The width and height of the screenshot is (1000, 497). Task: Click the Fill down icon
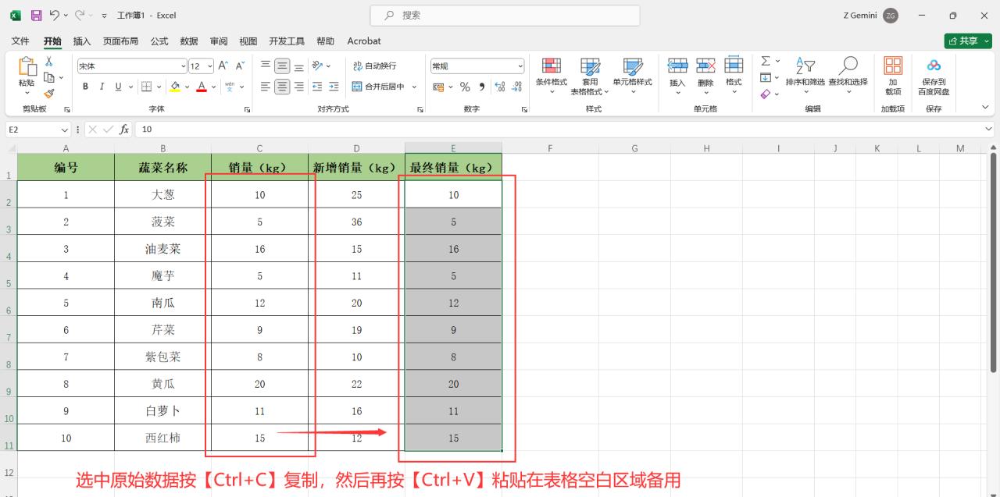point(766,77)
